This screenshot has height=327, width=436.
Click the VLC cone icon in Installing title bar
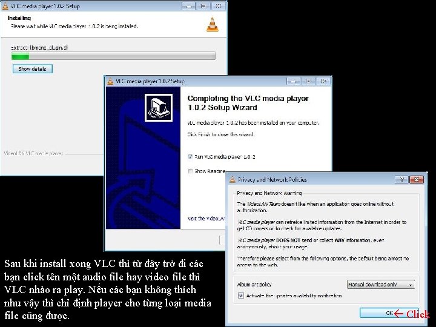coord(5,6)
